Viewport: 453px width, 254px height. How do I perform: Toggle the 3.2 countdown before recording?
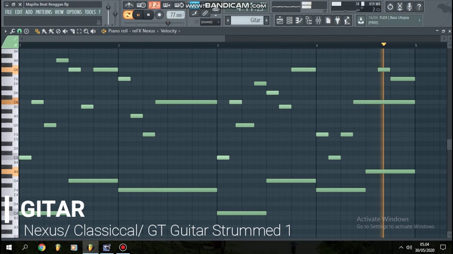pyautogui.click(x=154, y=5)
